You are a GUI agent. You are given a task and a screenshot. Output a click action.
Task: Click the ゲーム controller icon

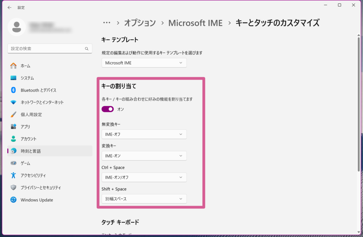13,163
